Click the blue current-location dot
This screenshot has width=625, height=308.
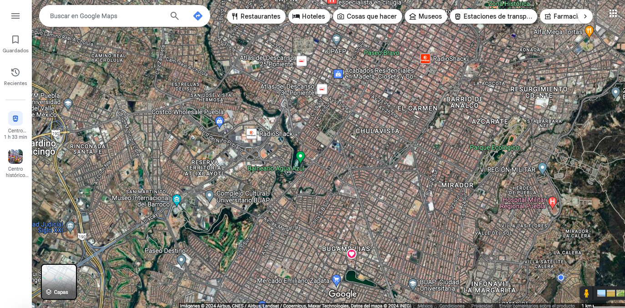click(561, 278)
